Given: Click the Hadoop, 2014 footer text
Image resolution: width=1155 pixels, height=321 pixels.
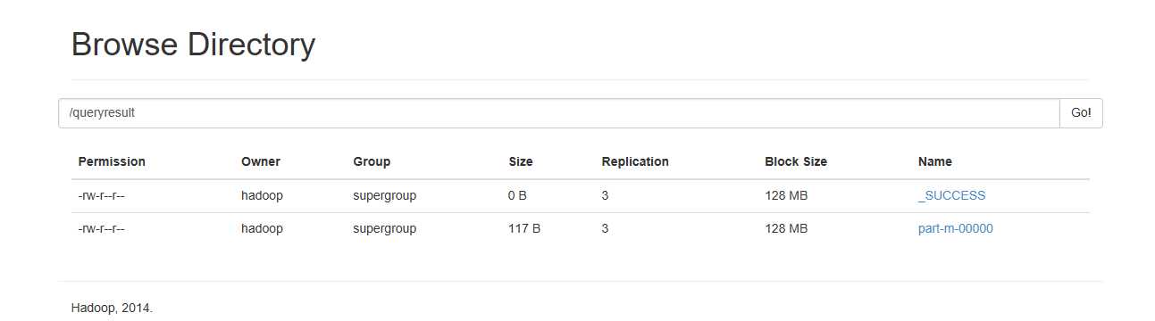Looking at the screenshot, I should tap(112, 308).
